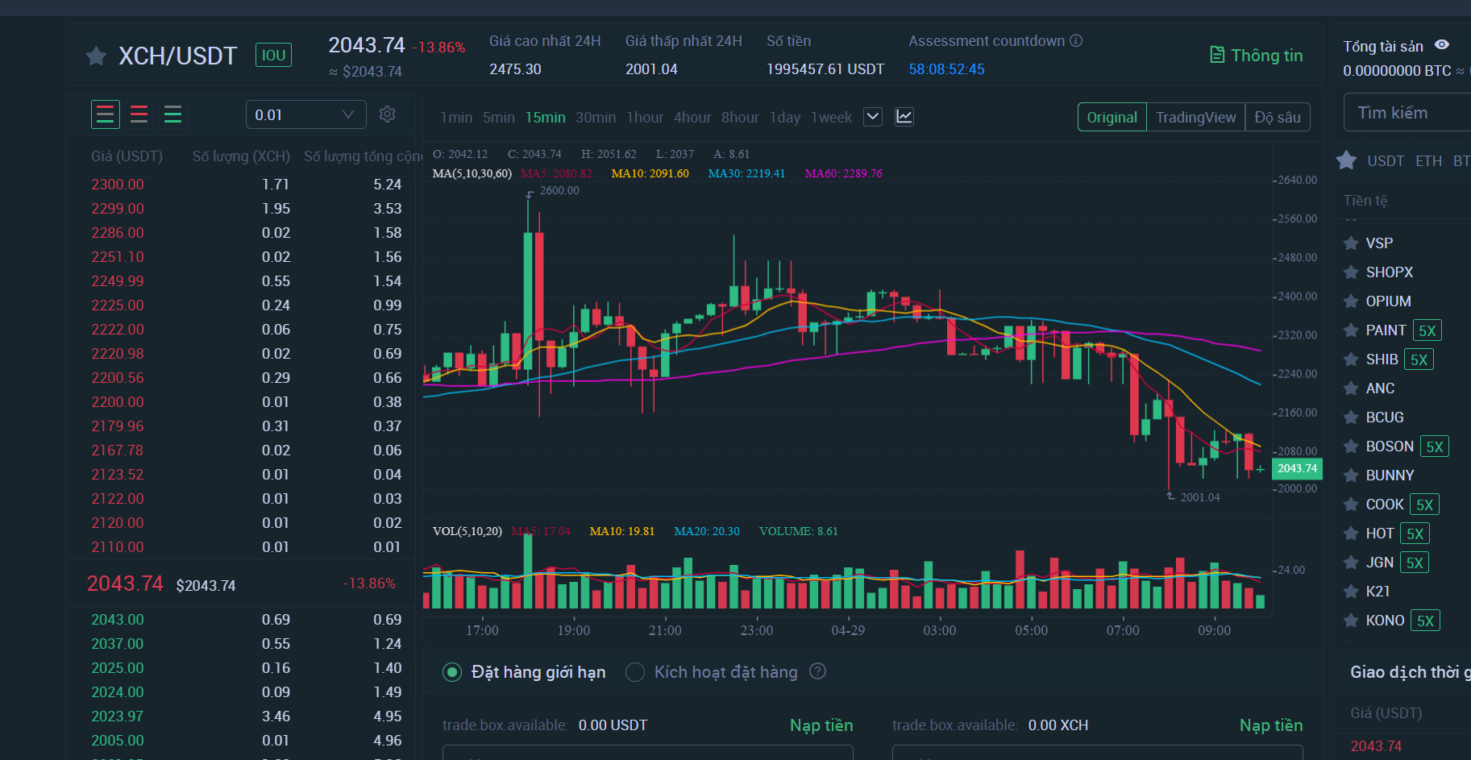1471x760 pixels.
Task: Select Đặt hàng giới hạn radio option
Action: (x=452, y=672)
